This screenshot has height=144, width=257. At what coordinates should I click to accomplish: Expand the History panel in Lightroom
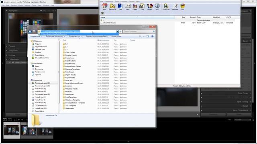point(7,55)
